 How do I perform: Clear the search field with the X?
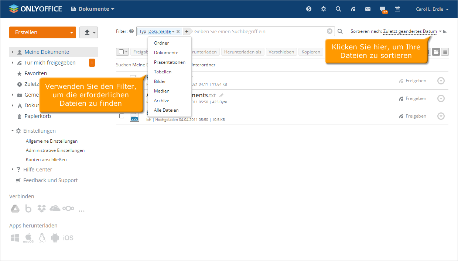[x=330, y=31]
